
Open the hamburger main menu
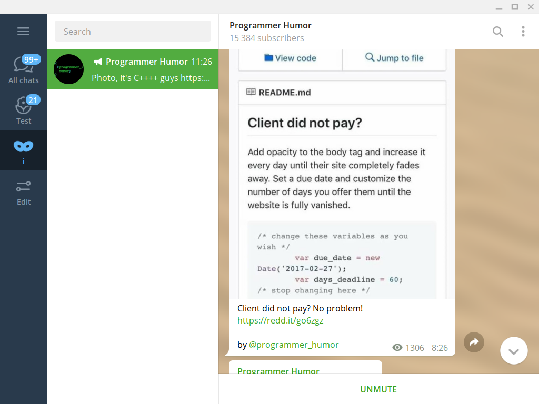(x=23, y=32)
